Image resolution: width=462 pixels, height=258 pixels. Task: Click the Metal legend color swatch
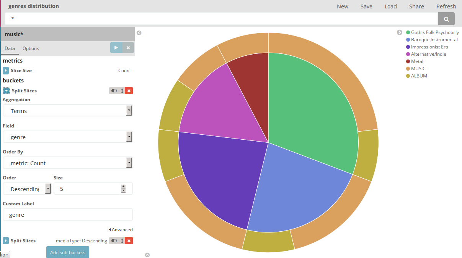click(x=408, y=61)
